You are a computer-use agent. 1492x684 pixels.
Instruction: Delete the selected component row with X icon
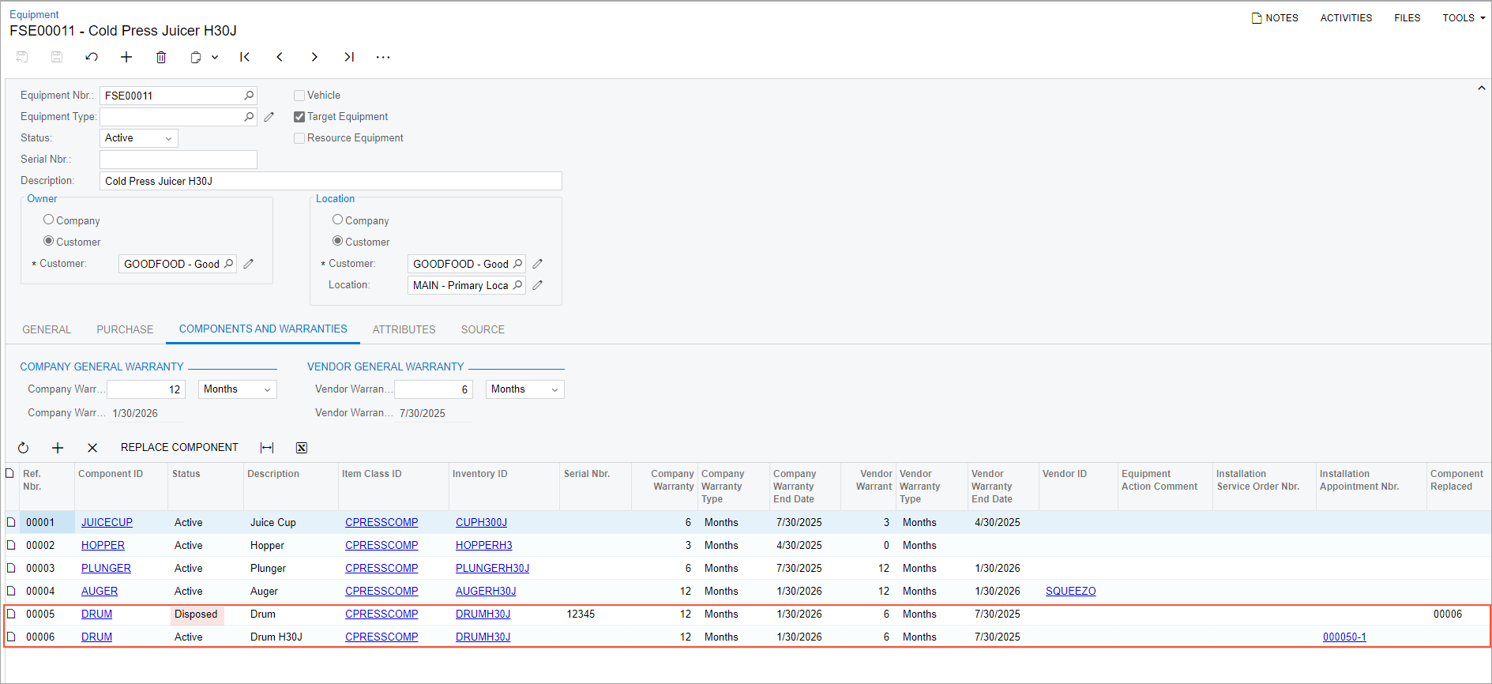coord(92,448)
